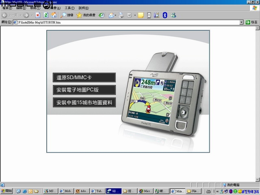
Task: Switch to the Mob... taskbar window
Action: [66, 191]
